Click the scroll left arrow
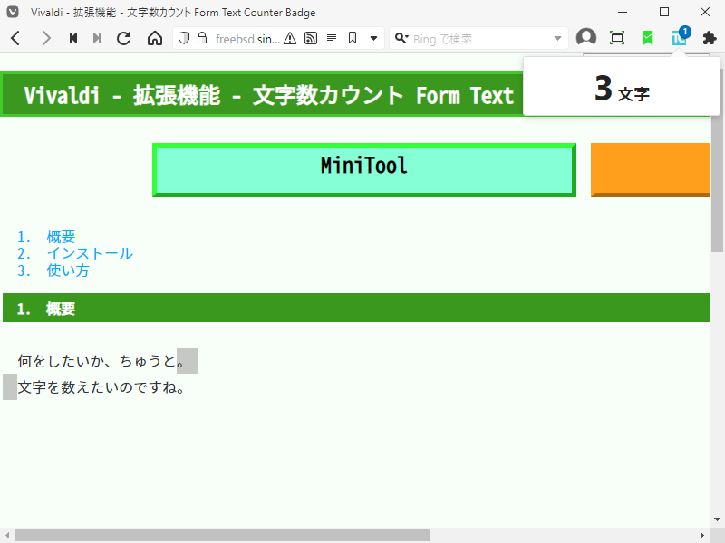Image resolution: width=725 pixels, height=543 pixels. 7,536
